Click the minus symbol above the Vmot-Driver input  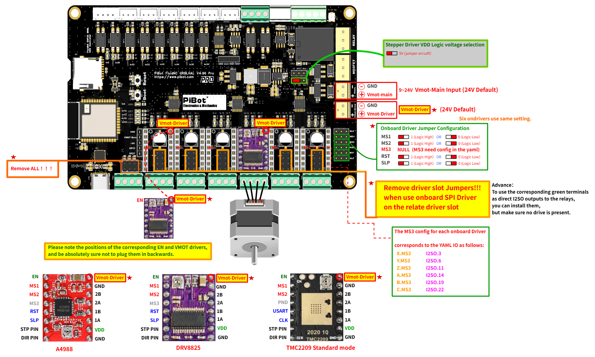click(362, 106)
